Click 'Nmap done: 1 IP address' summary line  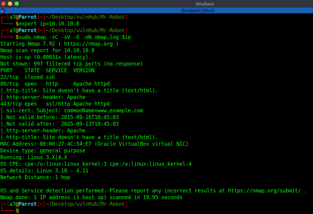point(91,197)
